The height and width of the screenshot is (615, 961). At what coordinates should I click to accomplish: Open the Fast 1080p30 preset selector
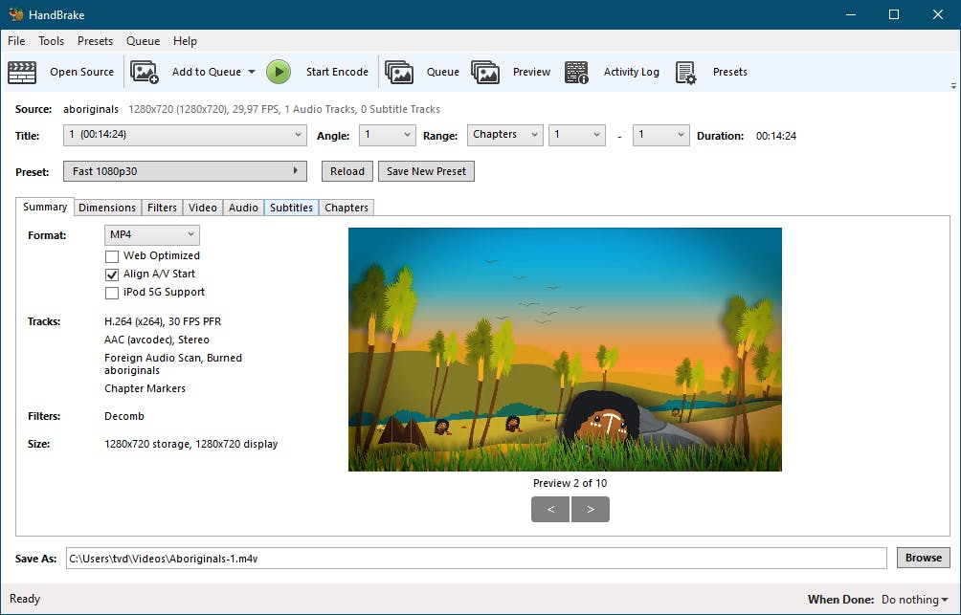click(x=185, y=171)
